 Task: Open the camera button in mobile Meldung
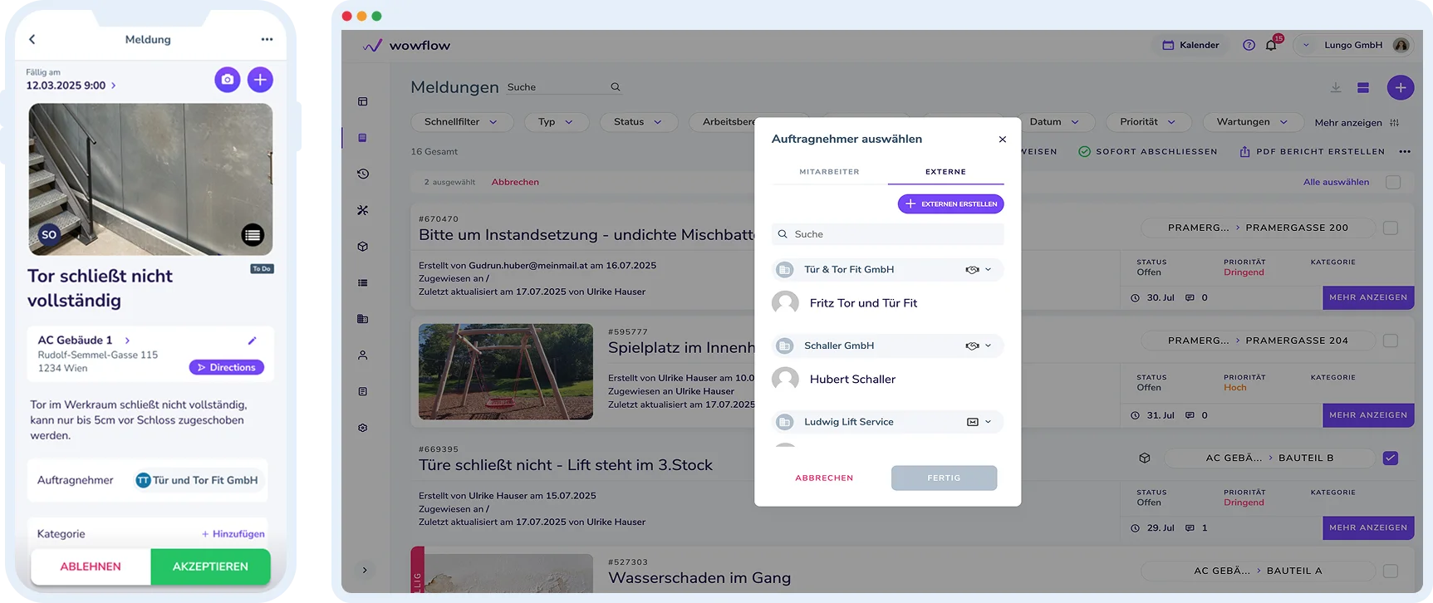(x=228, y=80)
